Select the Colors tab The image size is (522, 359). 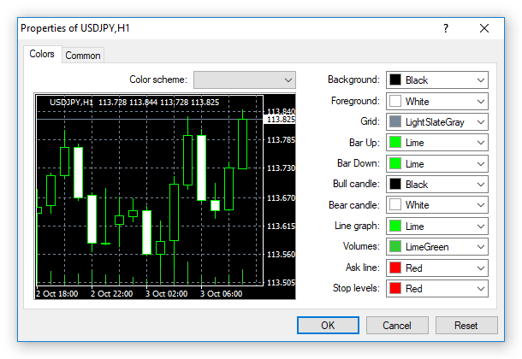click(42, 54)
